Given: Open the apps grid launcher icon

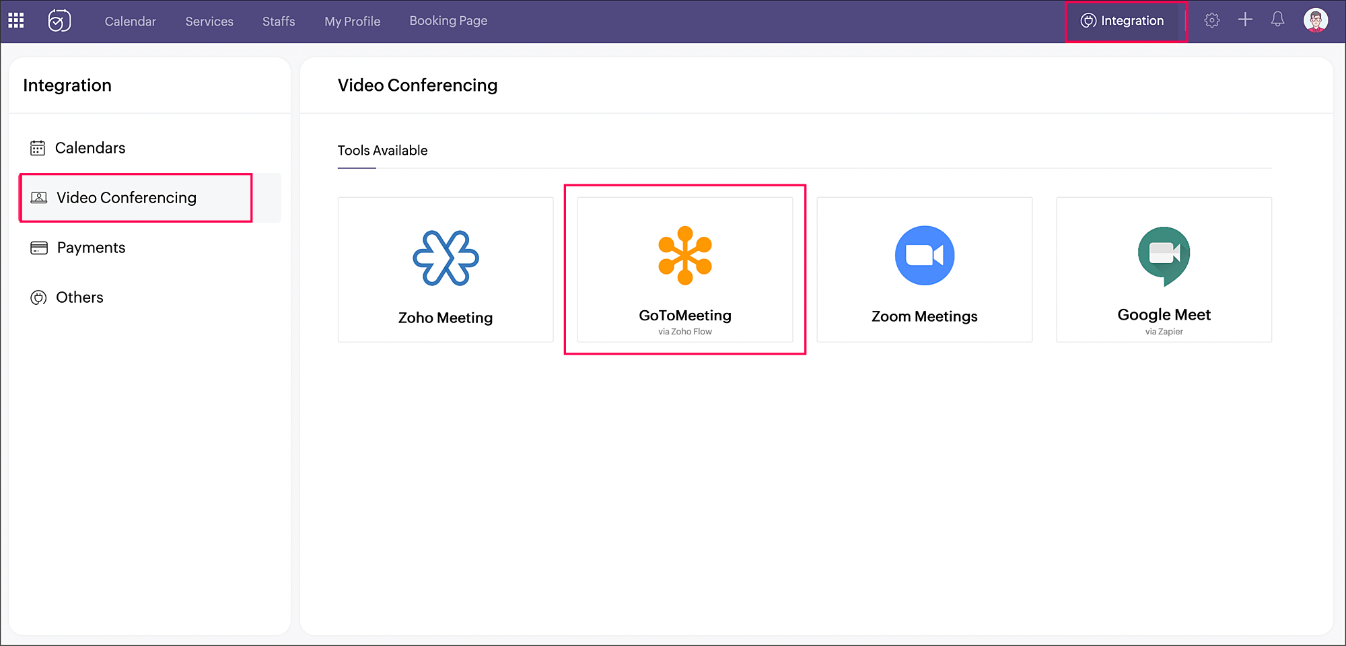Looking at the screenshot, I should (16, 21).
